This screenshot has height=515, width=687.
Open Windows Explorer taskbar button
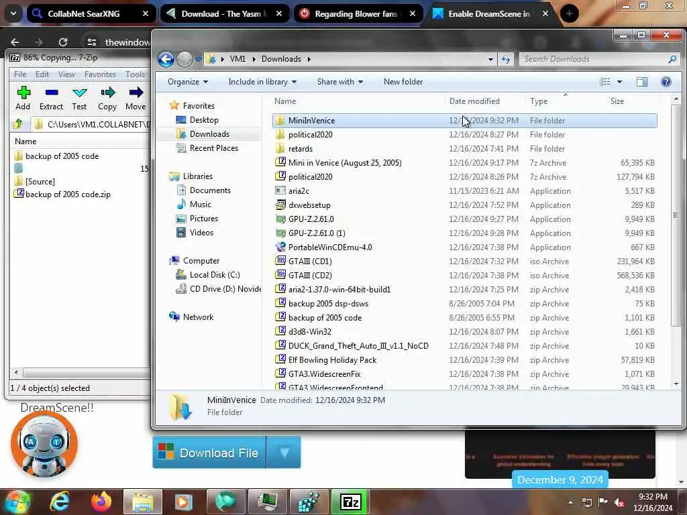[143, 502]
